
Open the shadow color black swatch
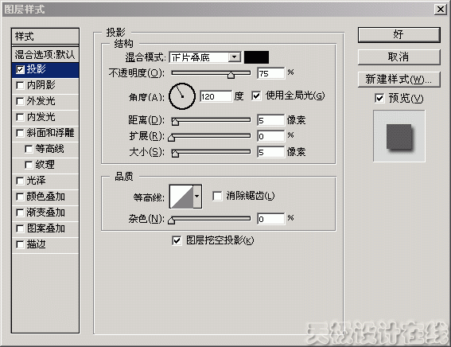pyautogui.click(x=257, y=57)
